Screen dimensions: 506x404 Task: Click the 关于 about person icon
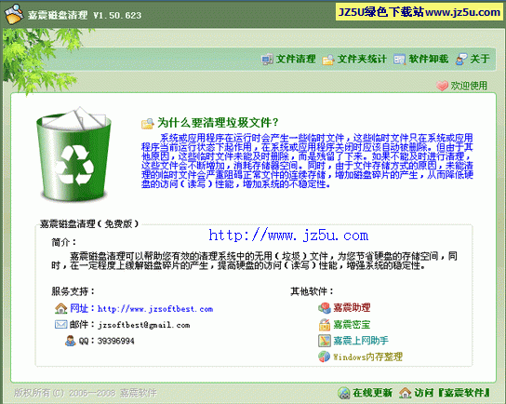pyautogui.click(x=461, y=60)
